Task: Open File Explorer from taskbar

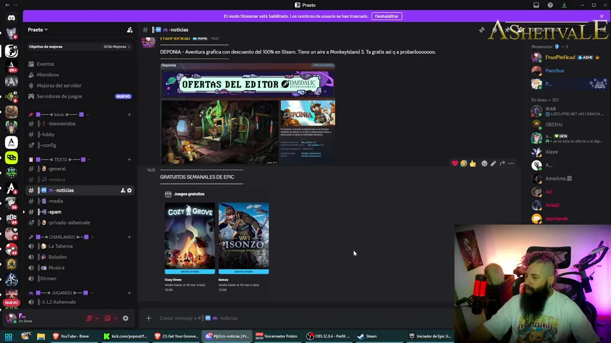Action: pyautogui.click(x=41, y=336)
